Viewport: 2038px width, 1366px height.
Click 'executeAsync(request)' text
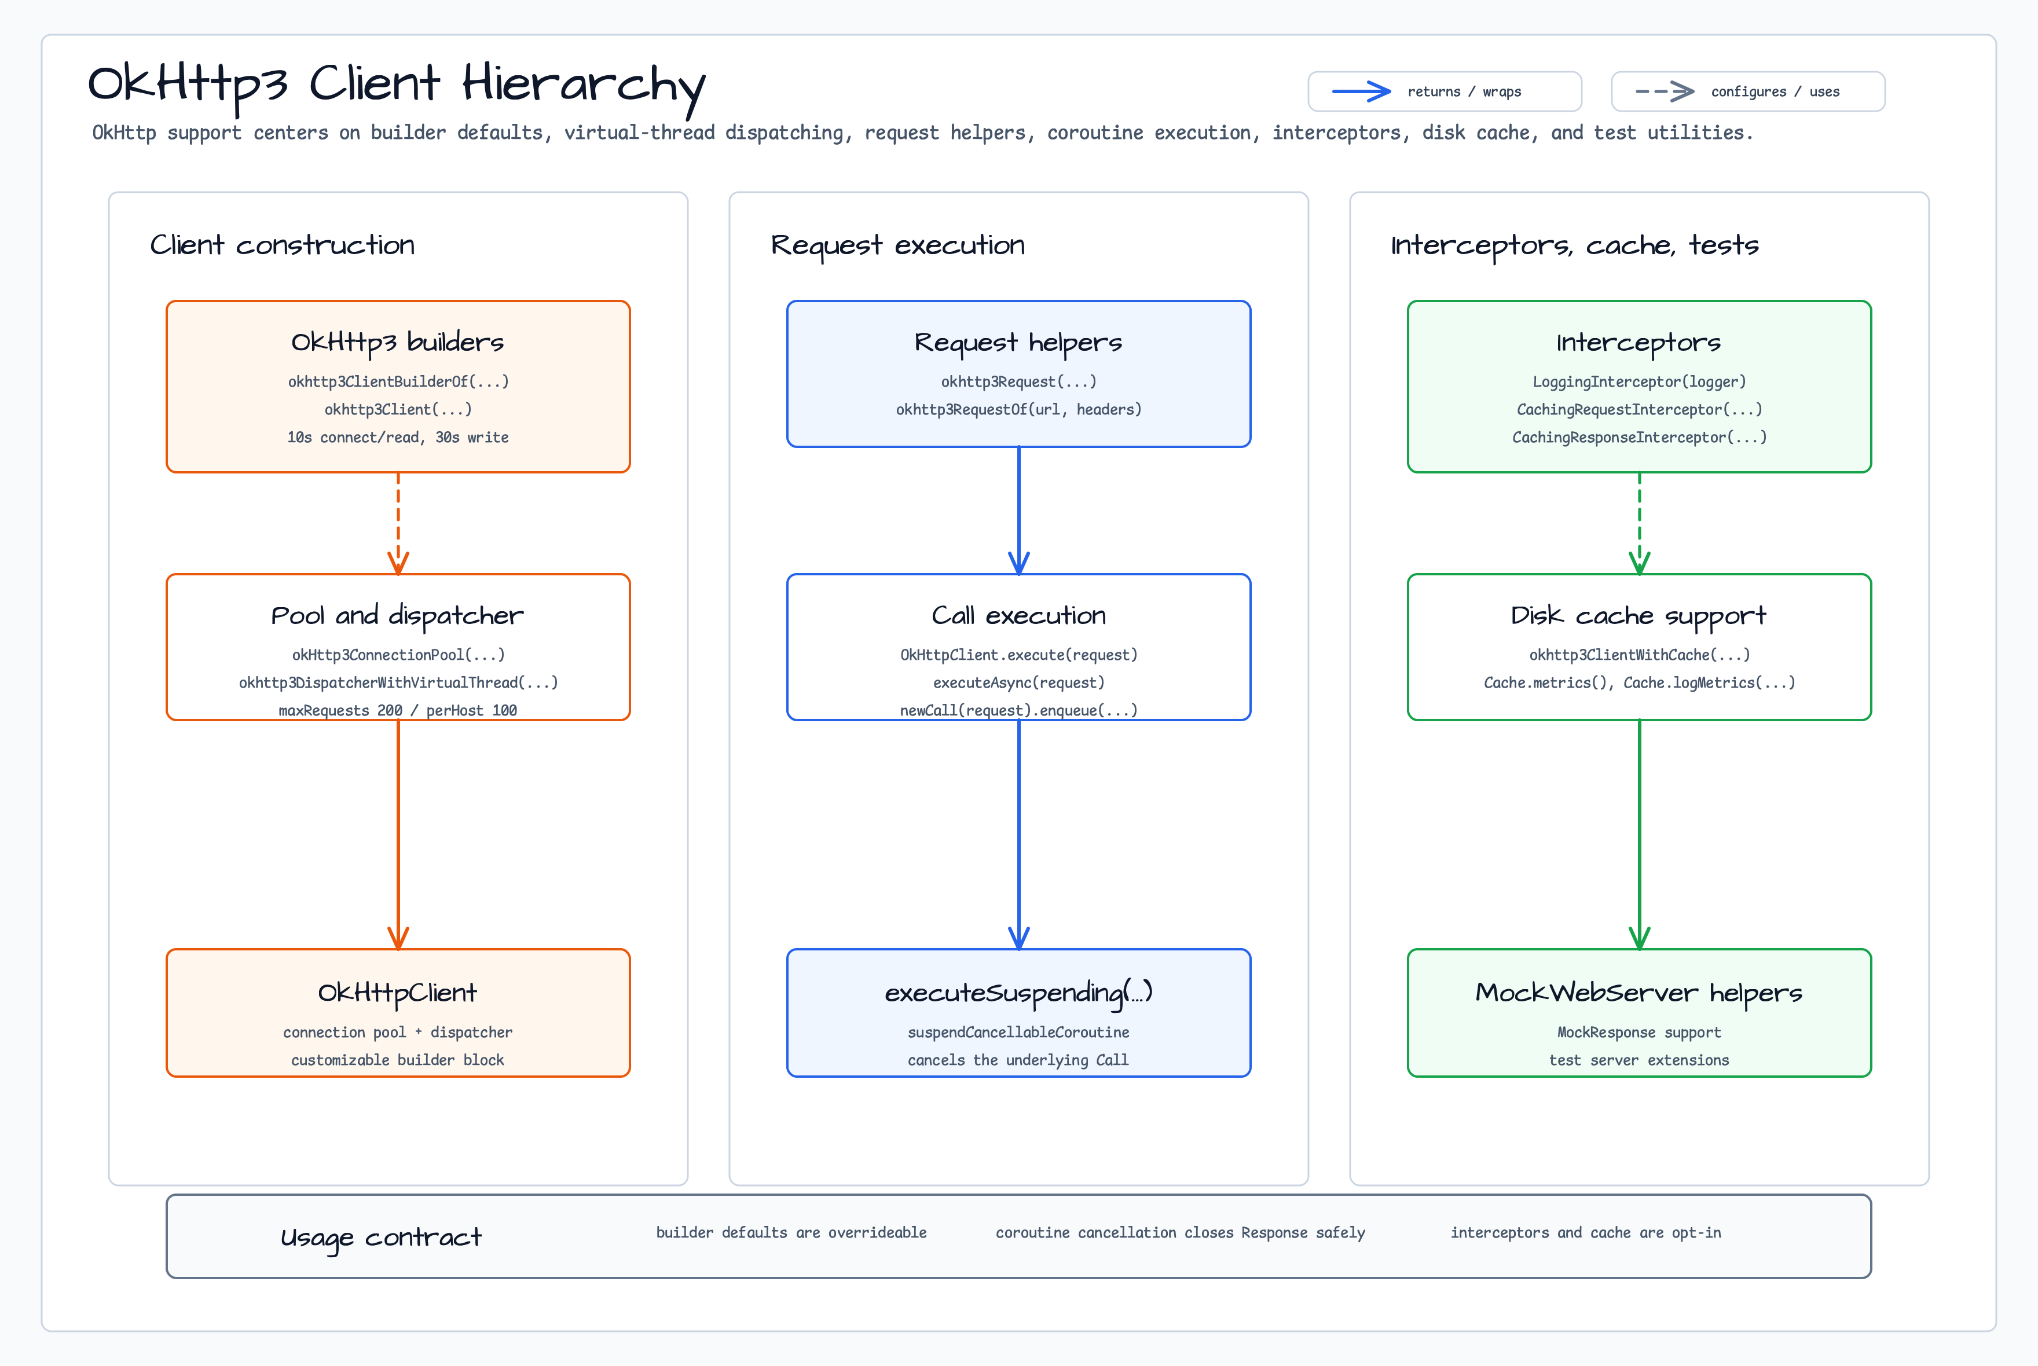click(x=1018, y=682)
